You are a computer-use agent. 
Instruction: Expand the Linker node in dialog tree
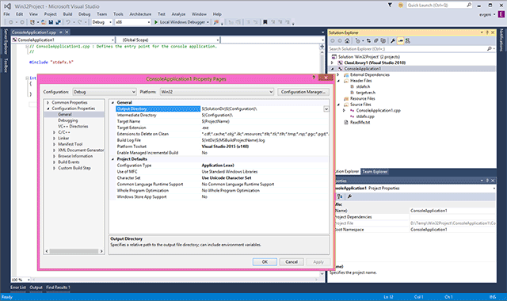click(54, 139)
